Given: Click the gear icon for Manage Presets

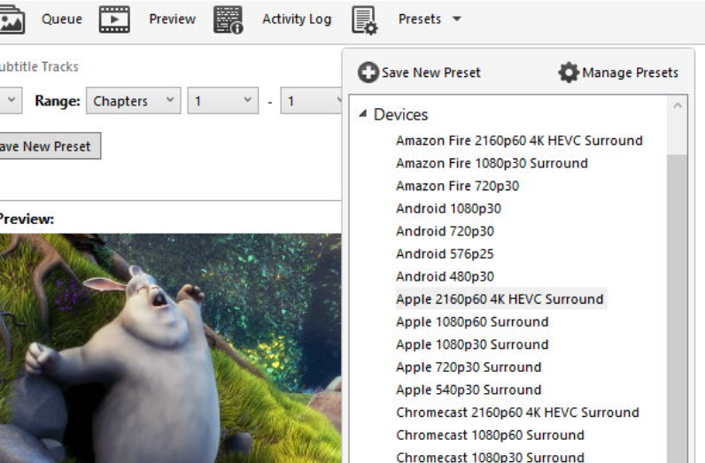Looking at the screenshot, I should (x=569, y=73).
